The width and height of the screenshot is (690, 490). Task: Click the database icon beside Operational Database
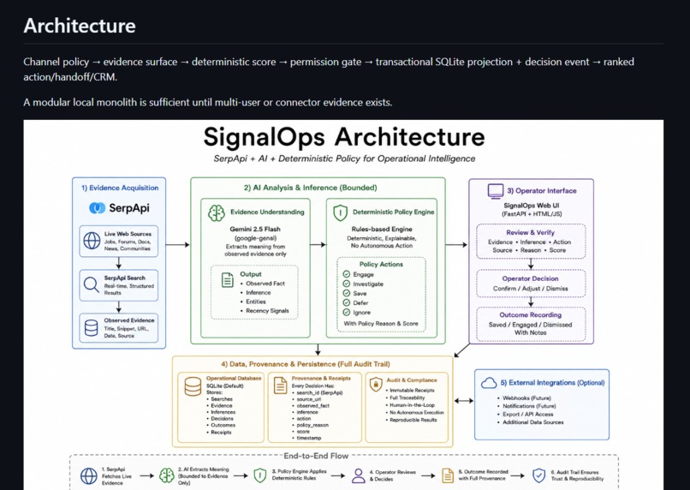tap(193, 386)
